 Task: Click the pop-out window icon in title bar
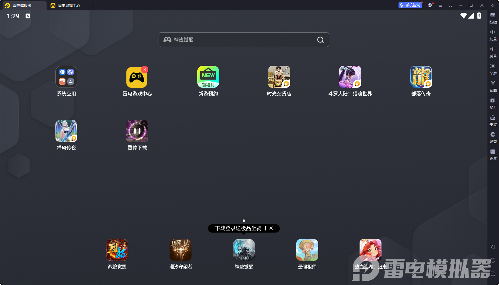[451, 5]
